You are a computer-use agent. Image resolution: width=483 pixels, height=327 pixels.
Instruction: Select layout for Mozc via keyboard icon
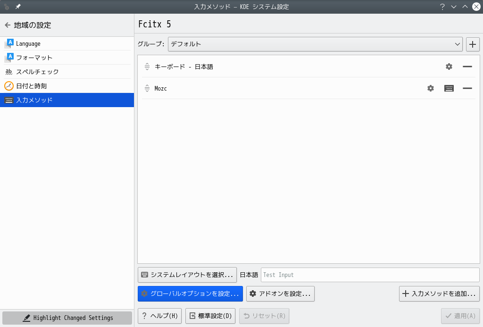449,88
